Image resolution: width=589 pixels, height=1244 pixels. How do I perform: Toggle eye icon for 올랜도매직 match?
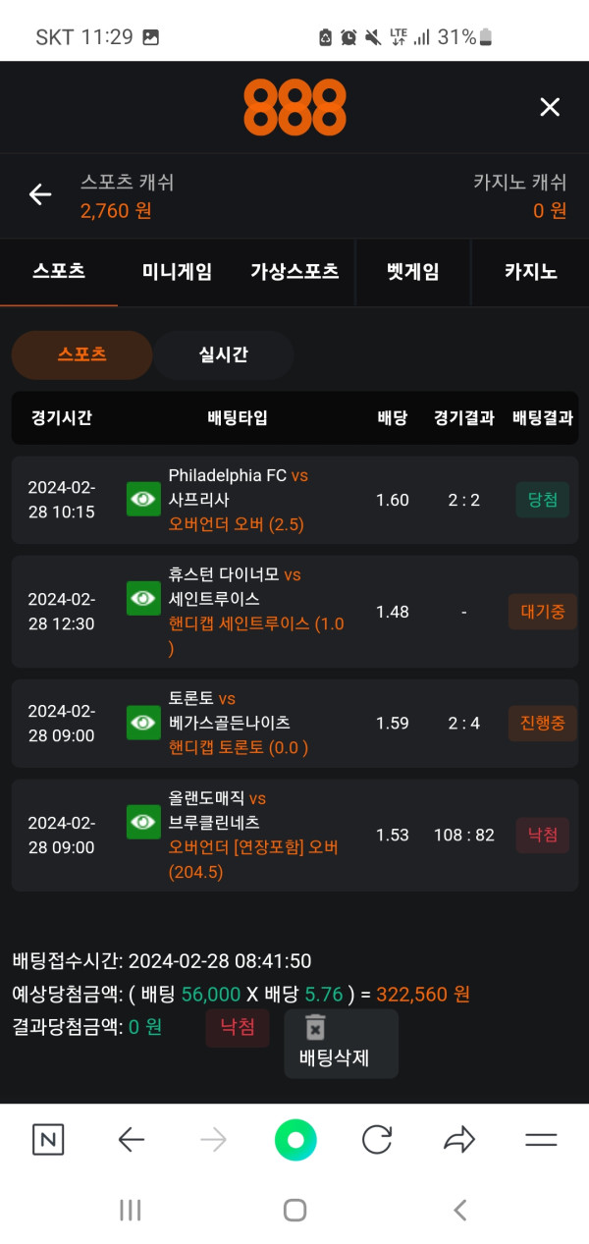click(143, 822)
